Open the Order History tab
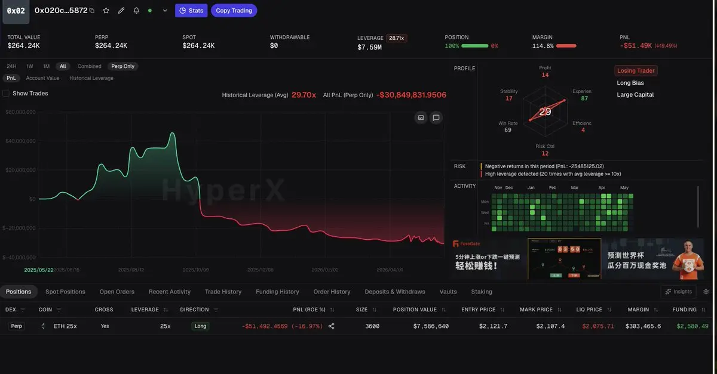Viewport: 717px width, 374px height. pos(332,292)
